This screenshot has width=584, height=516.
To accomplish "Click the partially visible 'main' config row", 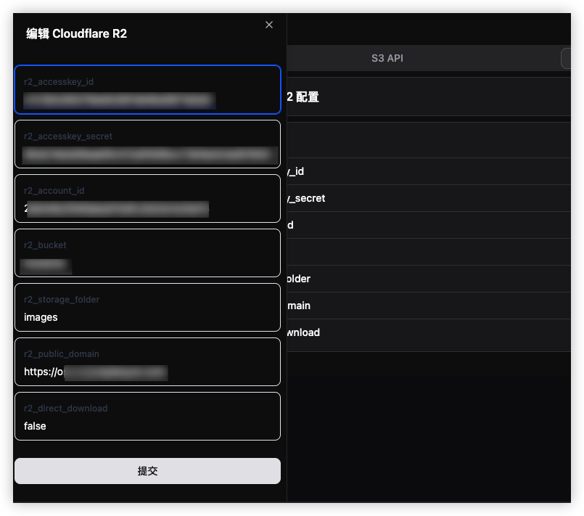I will pos(429,306).
